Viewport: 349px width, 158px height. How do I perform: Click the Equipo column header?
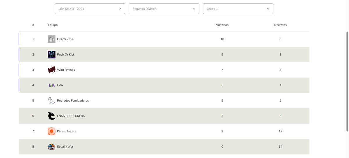tap(53, 25)
